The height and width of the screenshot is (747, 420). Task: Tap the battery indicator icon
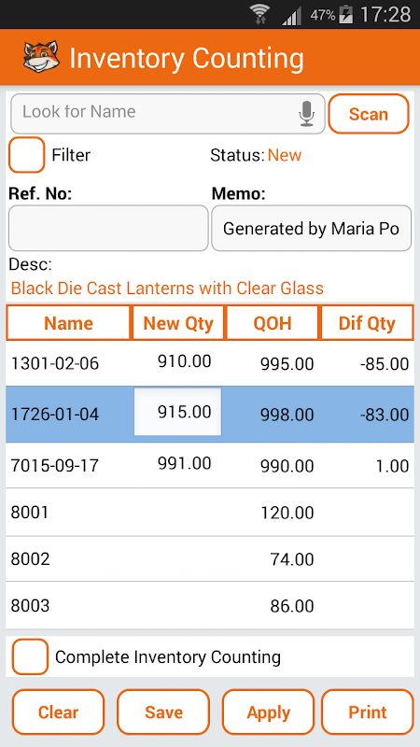tap(345, 15)
